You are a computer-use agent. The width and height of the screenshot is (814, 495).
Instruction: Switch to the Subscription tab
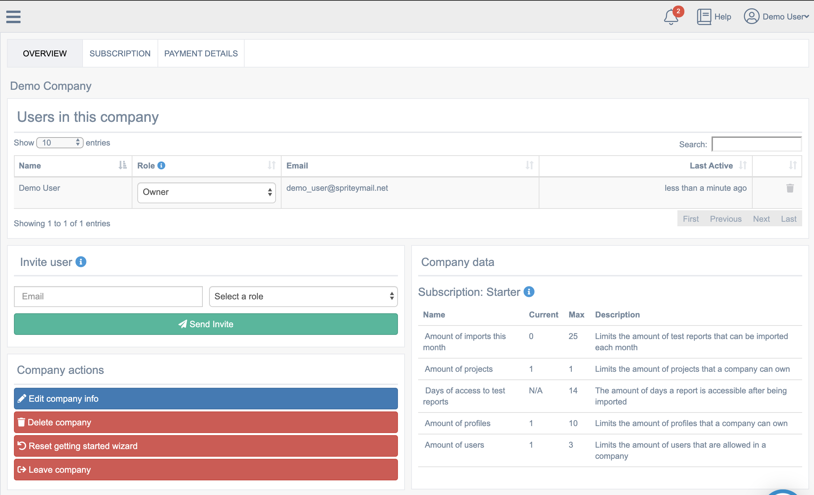[x=120, y=53]
